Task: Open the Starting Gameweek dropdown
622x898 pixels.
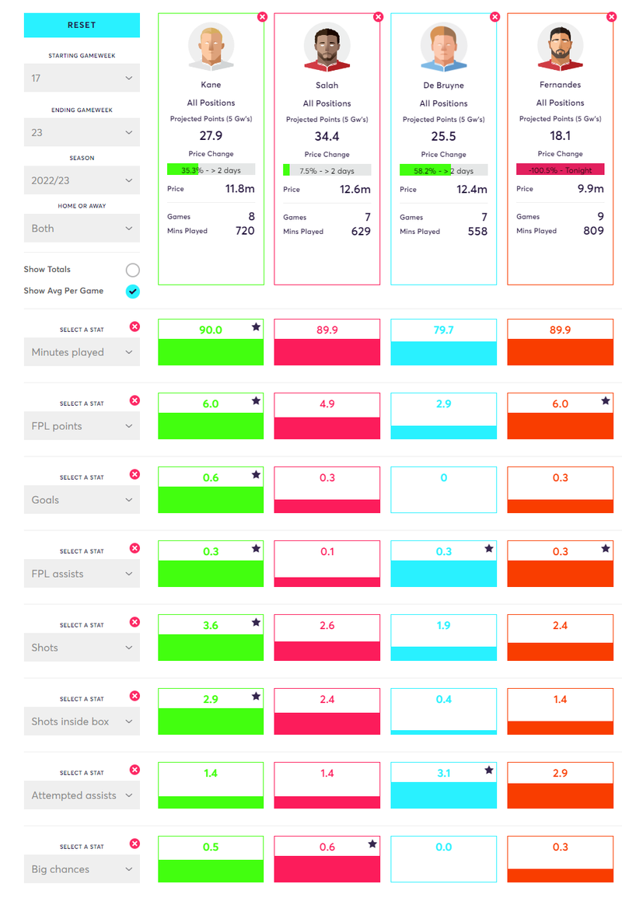Action: (x=82, y=78)
